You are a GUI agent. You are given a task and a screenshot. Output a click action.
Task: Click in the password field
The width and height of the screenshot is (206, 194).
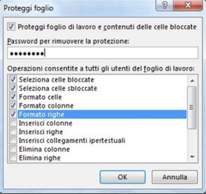pyautogui.click(x=103, y=53)
